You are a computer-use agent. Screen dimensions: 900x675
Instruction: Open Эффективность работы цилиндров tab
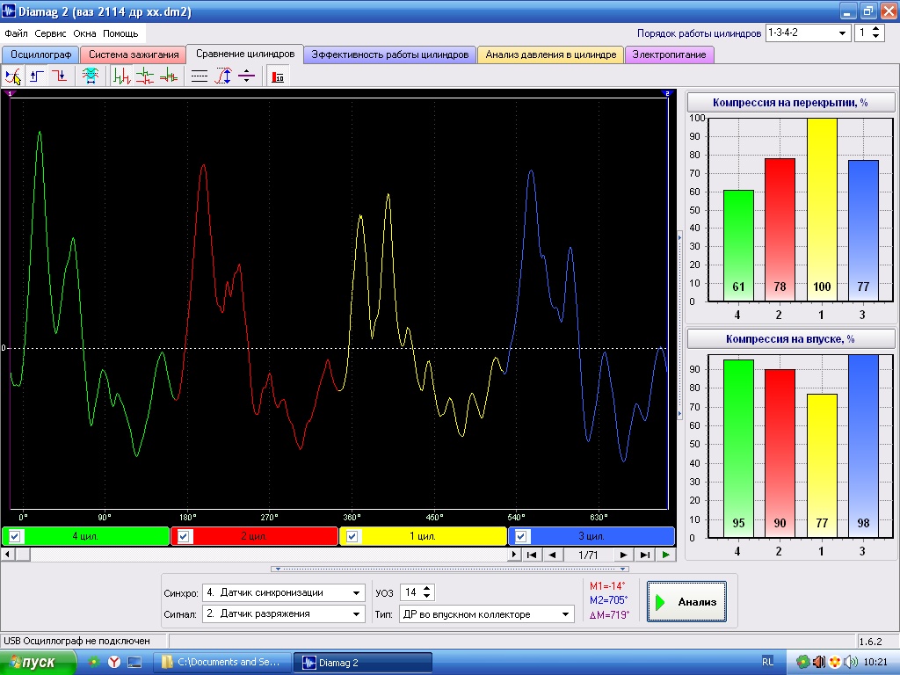(x=389, y=54)
